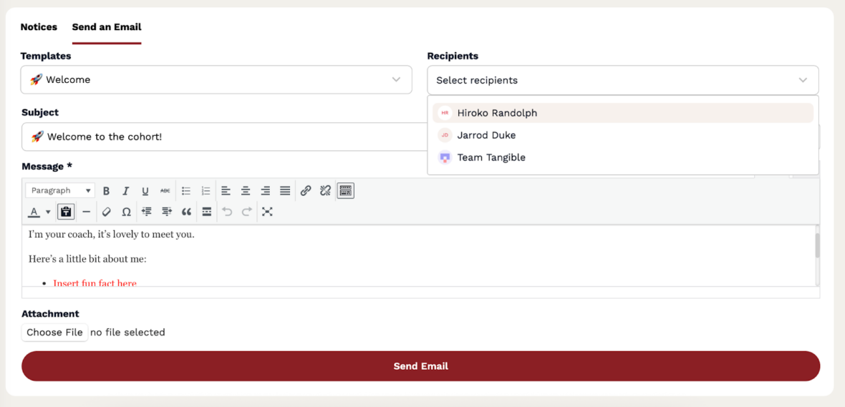This screenshot has width=845, height=407.
Task: Toggle the toolbar toggle (kitchen sink) button
Action: pyautogui.click(x=345, y=191)
